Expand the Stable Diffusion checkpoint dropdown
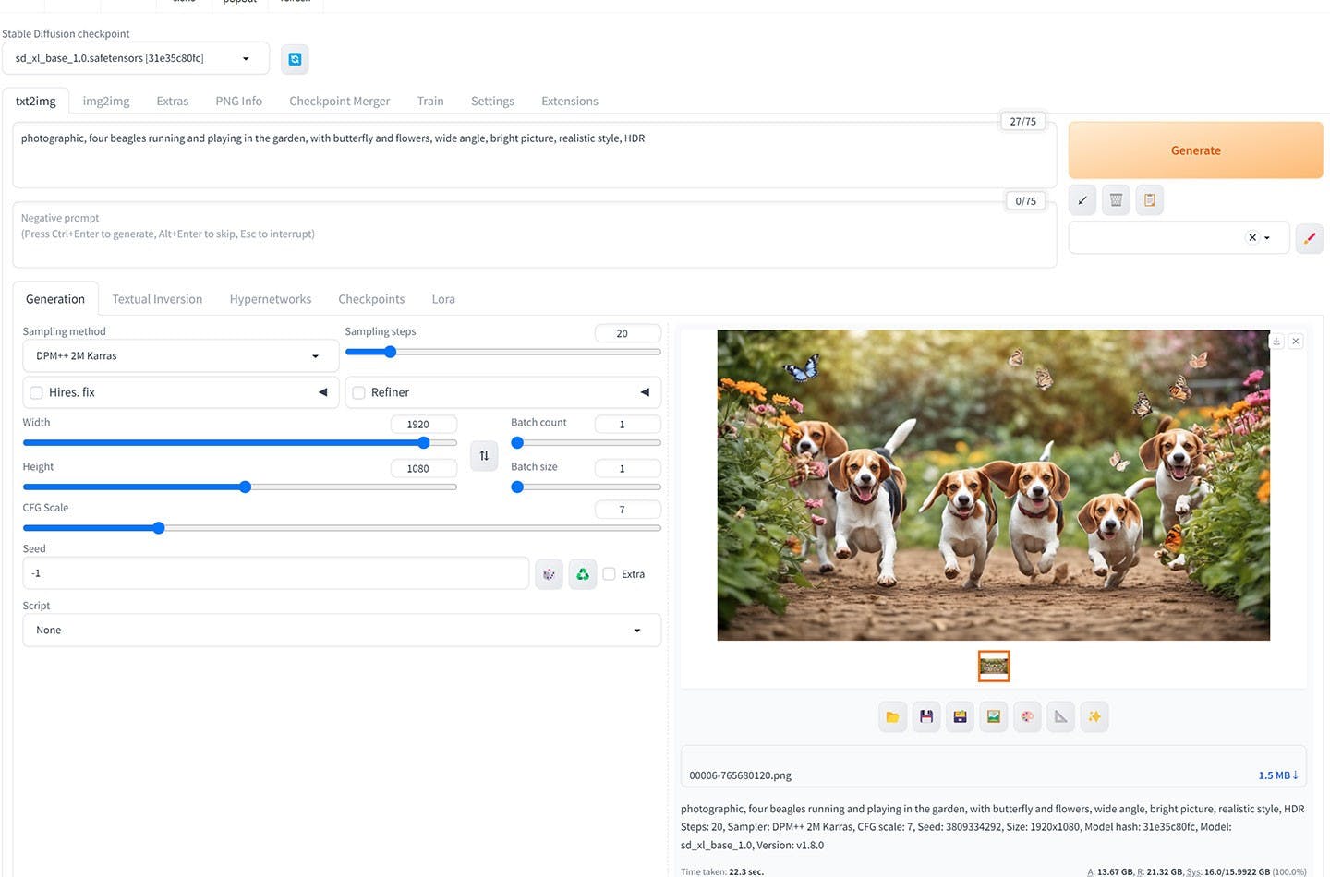This screenshot has width=1330, height=877. pos(135,58)
